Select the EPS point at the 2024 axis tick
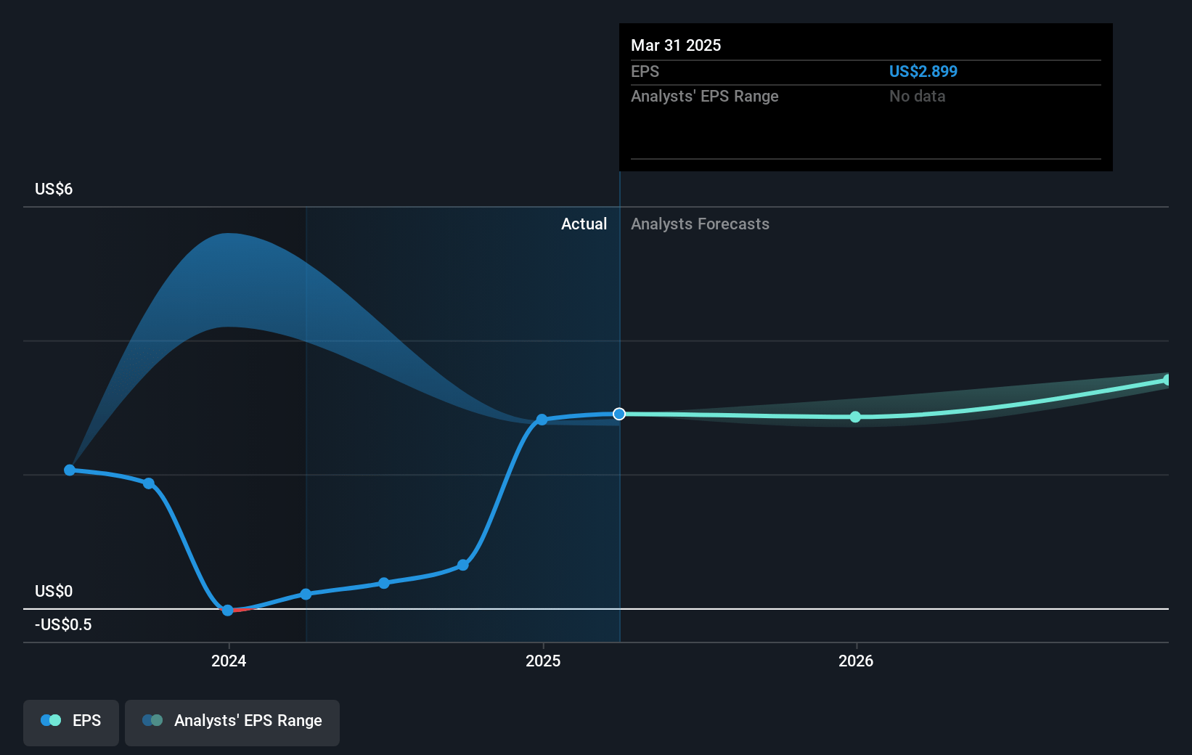This screenshot has height=755, width=1192. click(228, 611)
